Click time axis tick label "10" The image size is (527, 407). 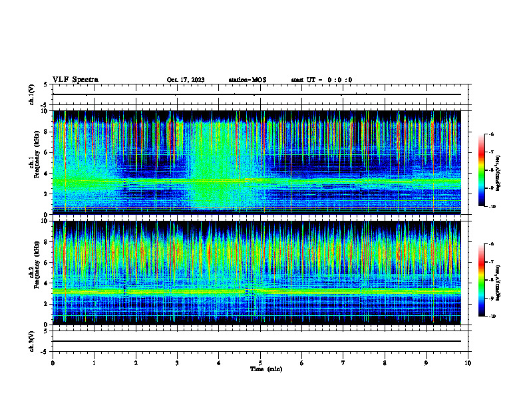468,363
